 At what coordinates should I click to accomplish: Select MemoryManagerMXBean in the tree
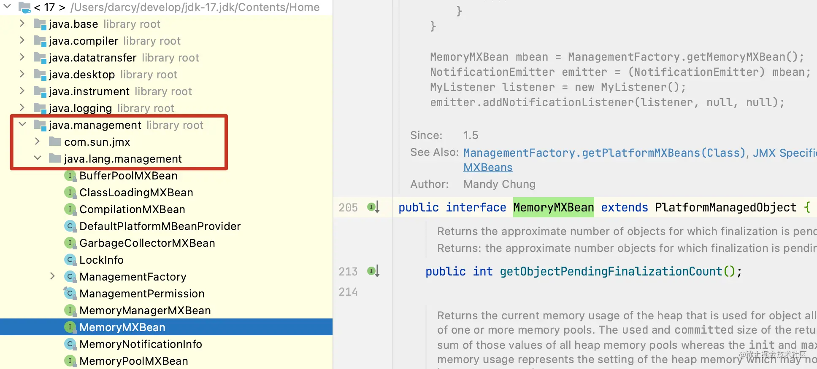coord(145,310)
